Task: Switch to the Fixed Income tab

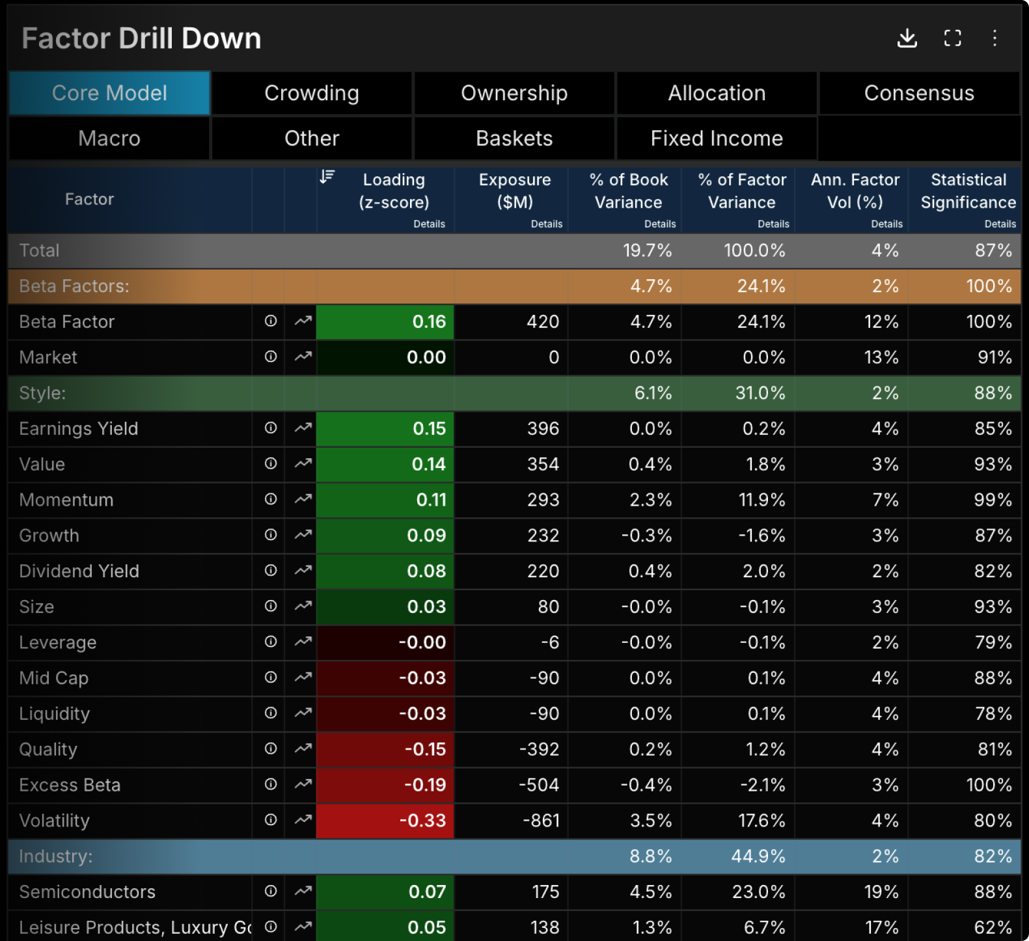Action: 717,139
